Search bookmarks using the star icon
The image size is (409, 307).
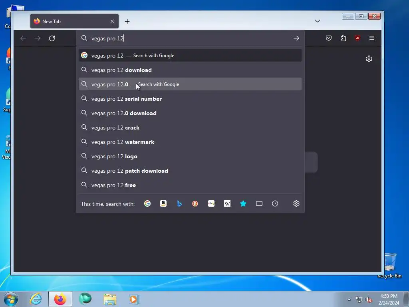point(243,203)
